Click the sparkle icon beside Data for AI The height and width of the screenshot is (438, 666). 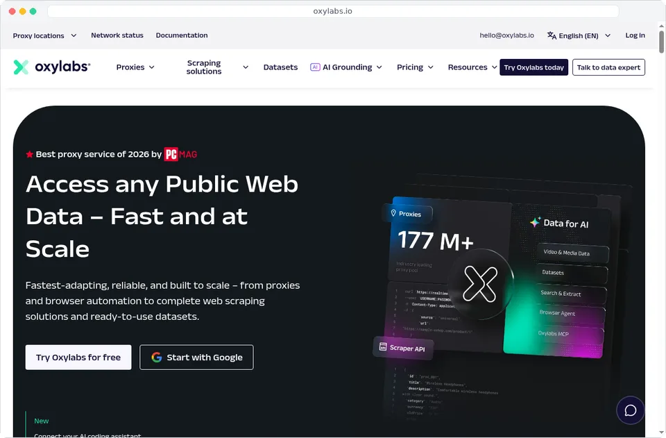[535, 221]
